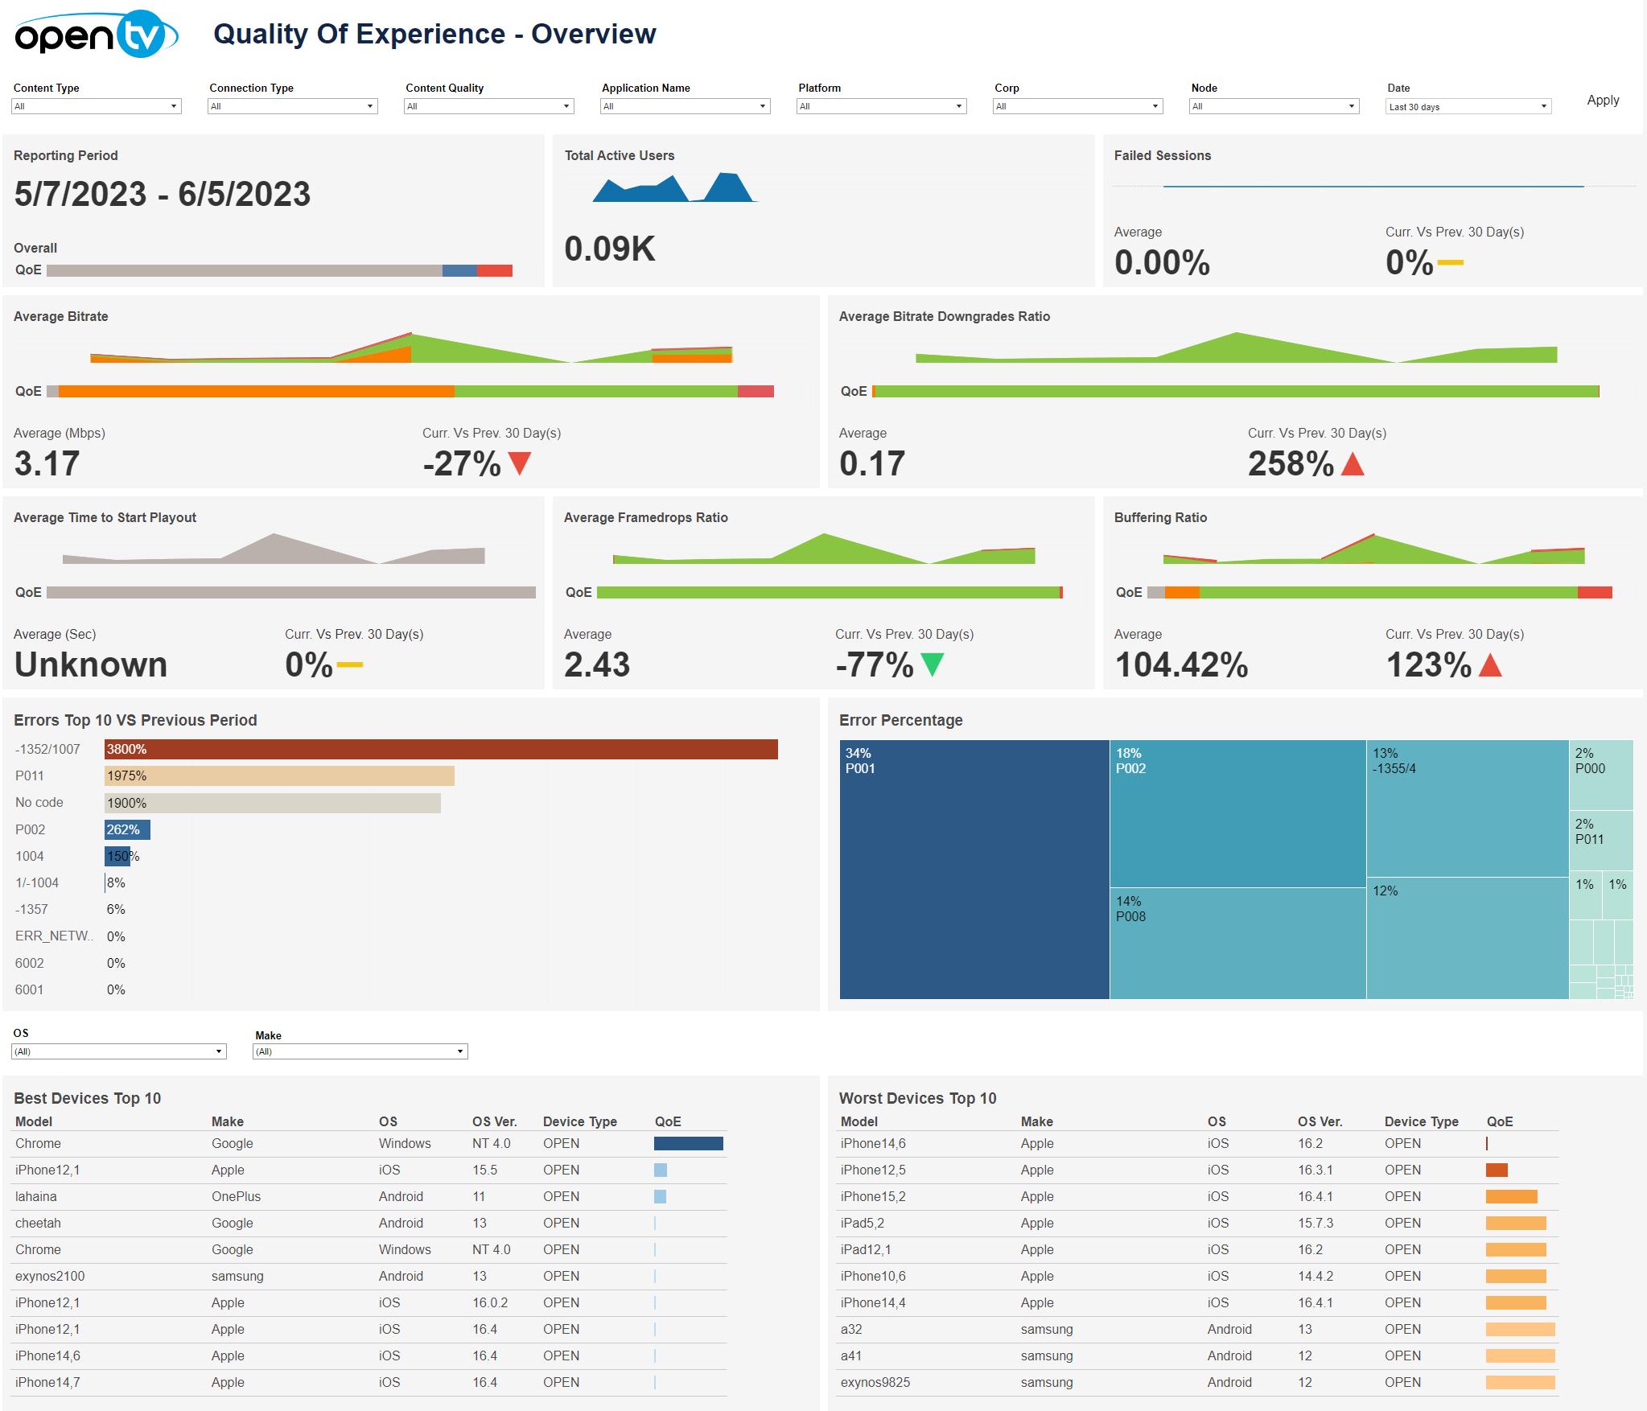Click the OpenTV logo

(96, 35)
